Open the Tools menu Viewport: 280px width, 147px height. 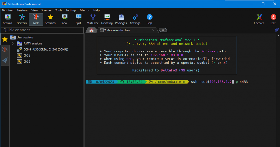[59, 10]
